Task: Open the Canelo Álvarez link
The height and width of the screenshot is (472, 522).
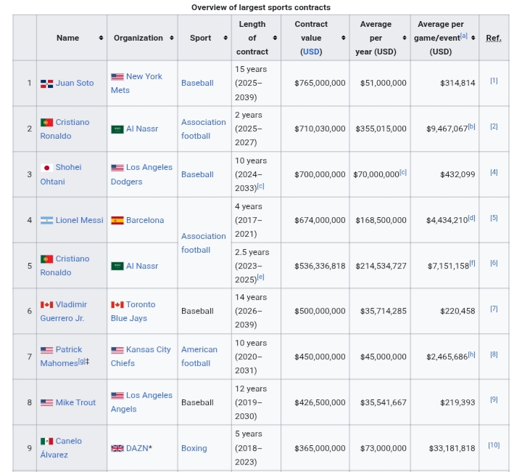Action: click(61, 448)
